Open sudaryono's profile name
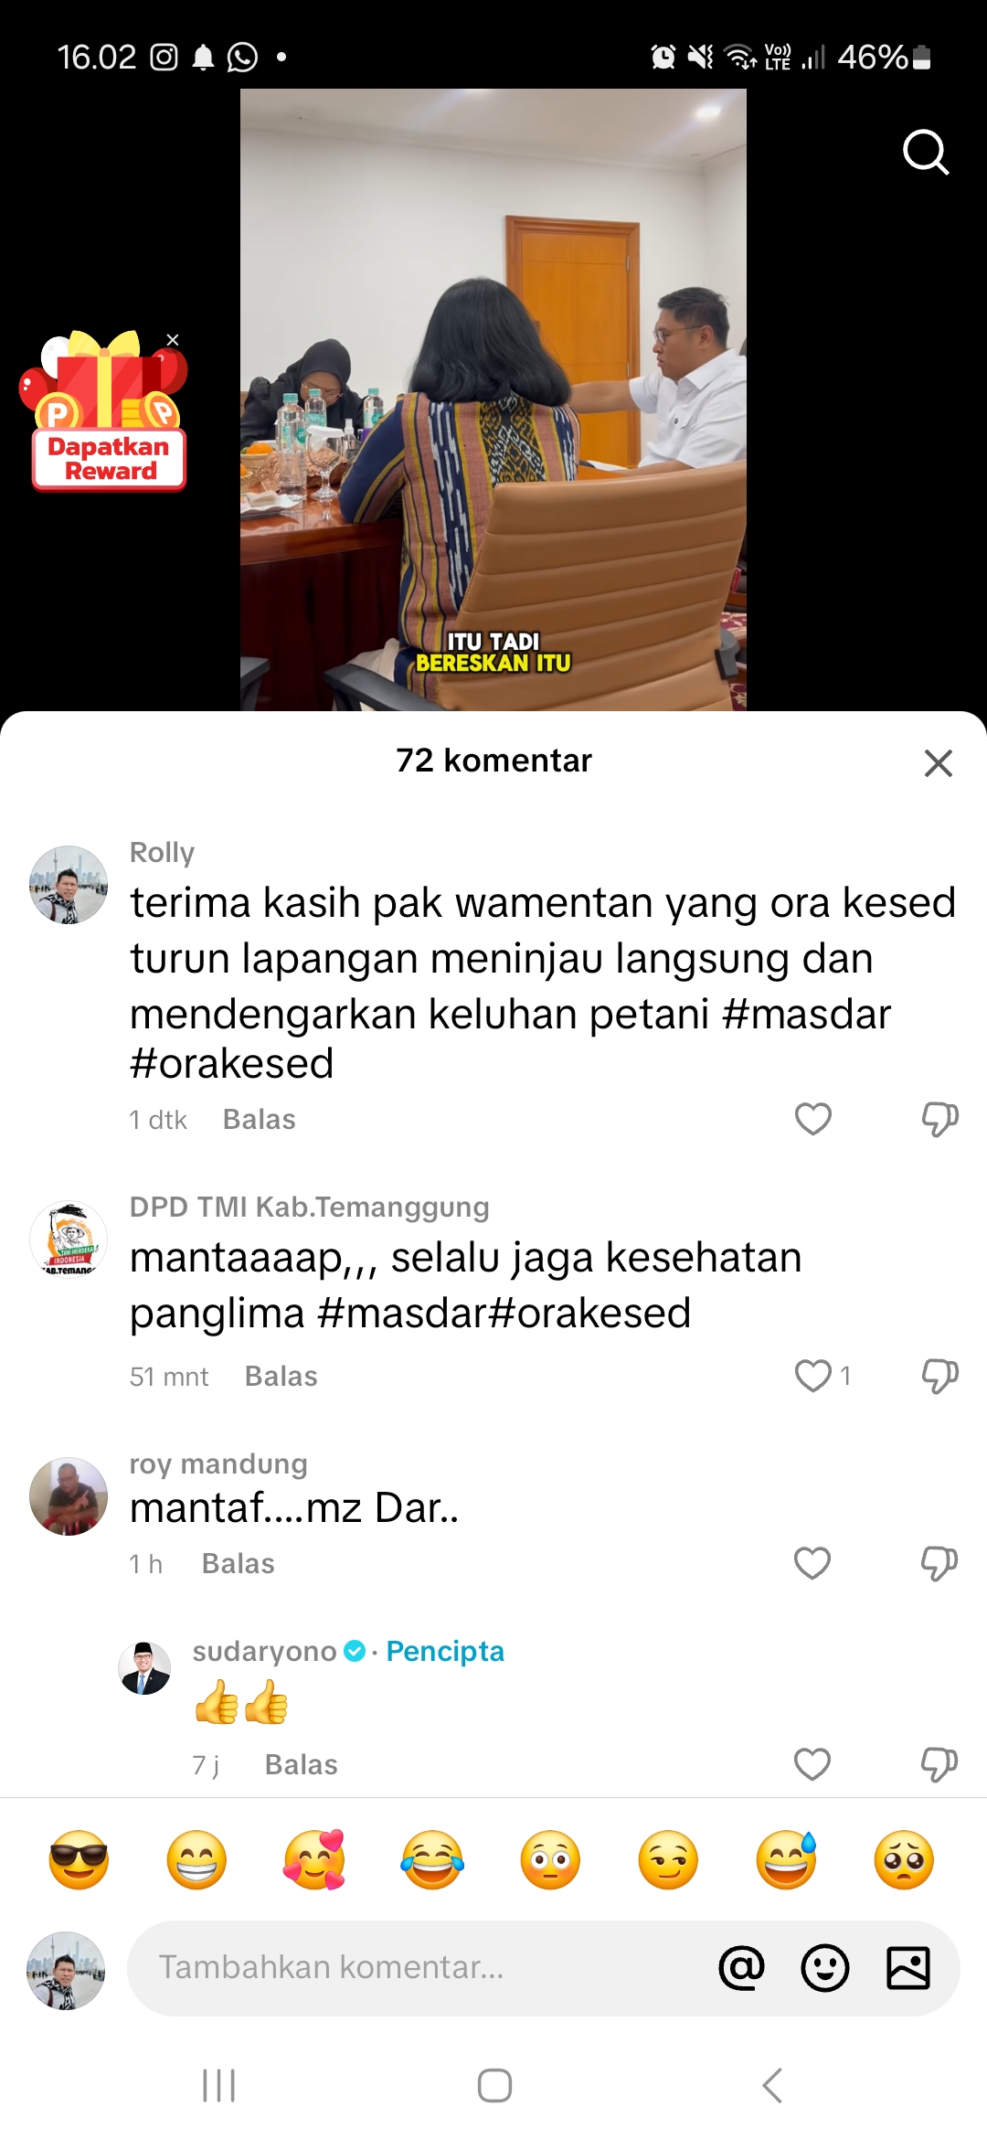The height and width of the screenshot is (2139, 987). click(x=264, y=1651)
